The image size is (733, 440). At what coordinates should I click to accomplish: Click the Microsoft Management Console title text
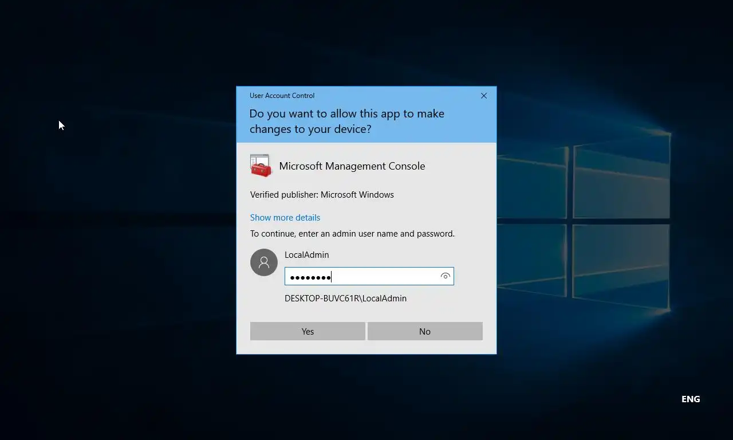point(352,166)
